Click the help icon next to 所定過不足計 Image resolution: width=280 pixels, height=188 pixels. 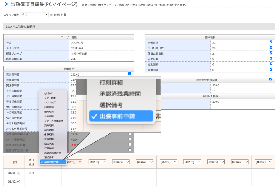(x=24, y=145)
